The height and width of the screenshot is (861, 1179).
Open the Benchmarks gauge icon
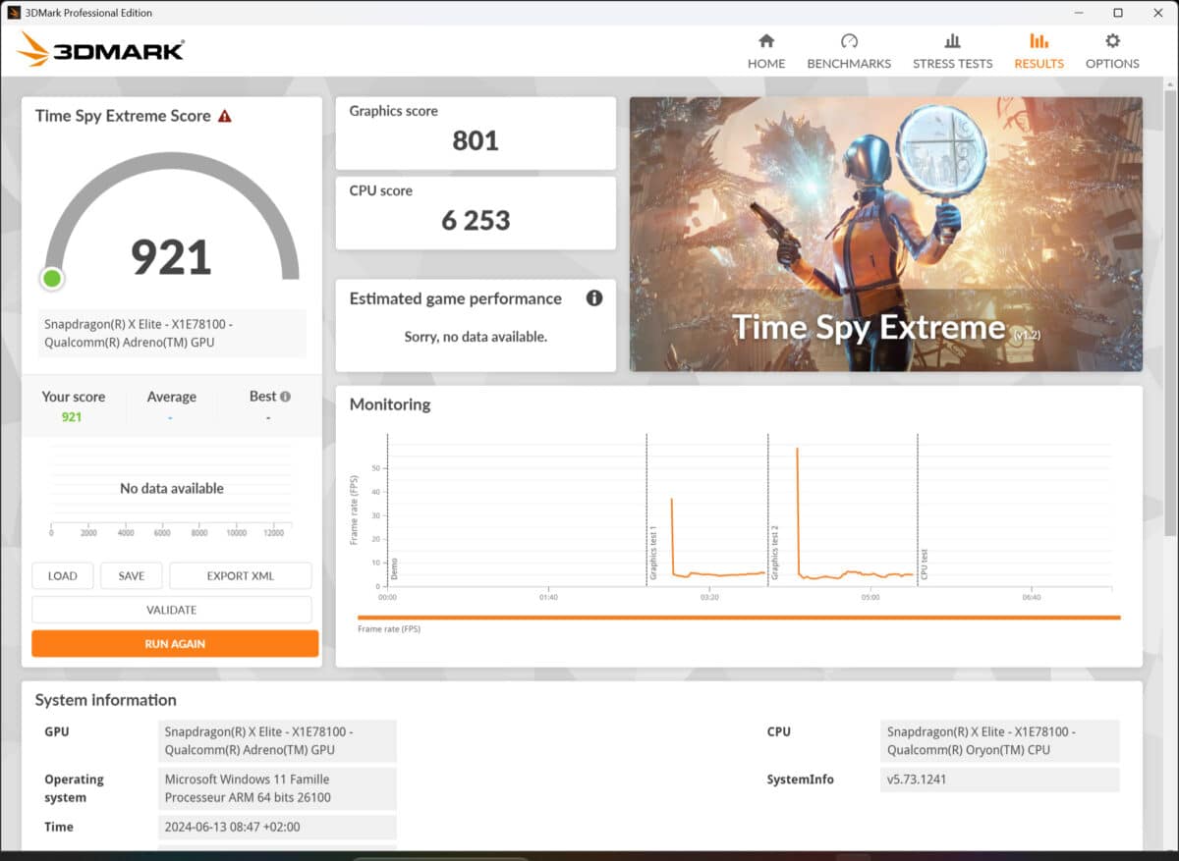849,41
